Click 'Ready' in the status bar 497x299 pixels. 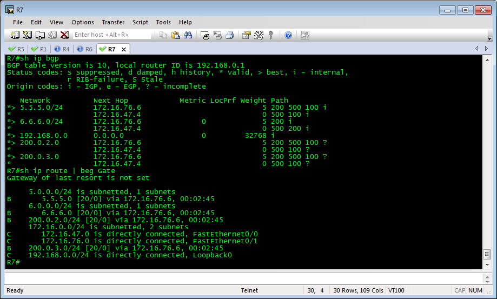(x=15, y=290)
